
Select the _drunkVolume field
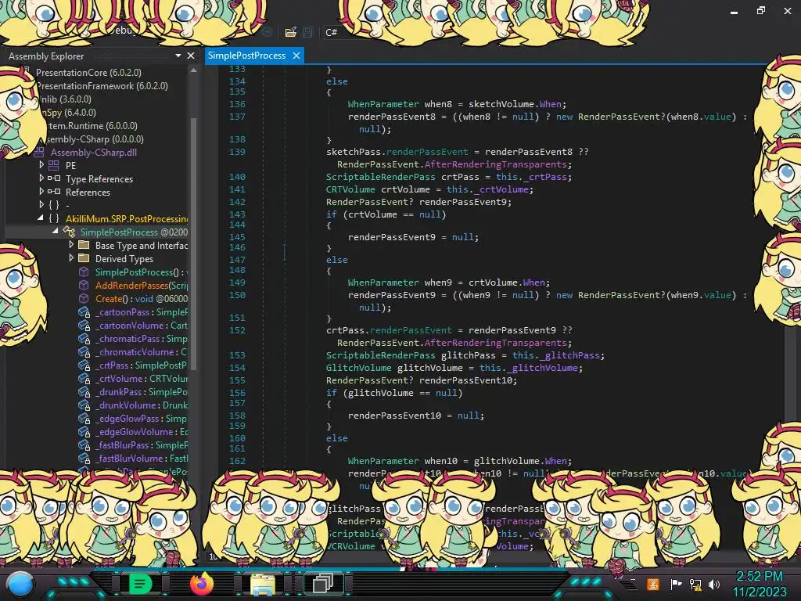142,405
